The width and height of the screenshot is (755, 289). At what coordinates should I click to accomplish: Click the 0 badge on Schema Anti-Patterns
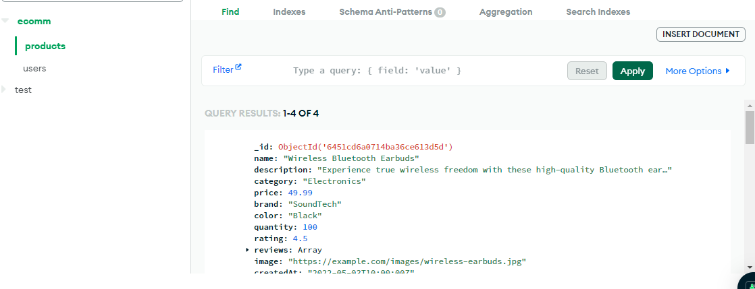pyautogui.click(x=440, y=12)
